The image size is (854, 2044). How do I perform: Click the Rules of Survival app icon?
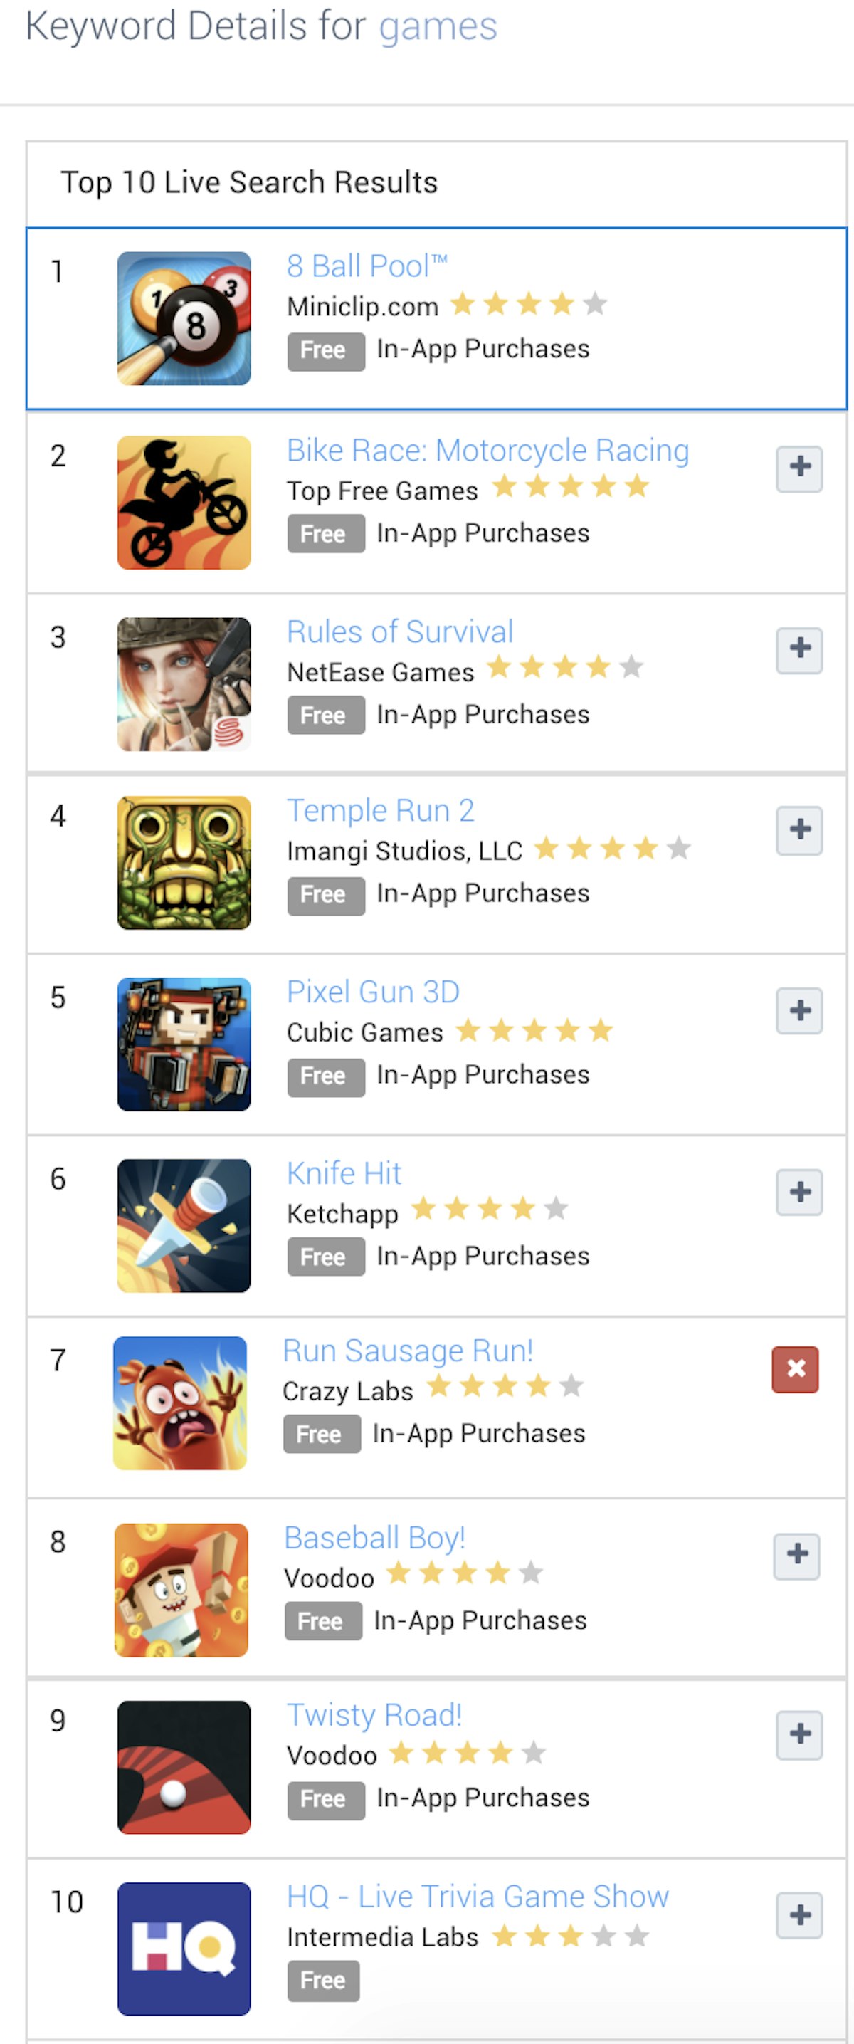tap(184, 684)
